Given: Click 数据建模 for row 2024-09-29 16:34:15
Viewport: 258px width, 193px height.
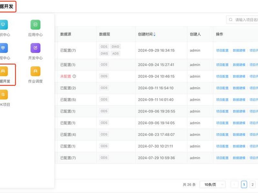Looking at the screenshot, I should (x=239, y=51).
